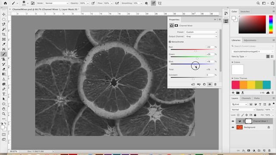Open layer Fill dropdown arrow
276x155 pixels.
pos(273,115)
